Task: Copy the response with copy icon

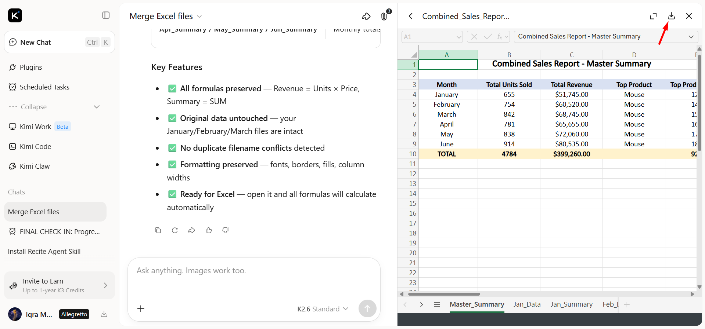Action: click(158, 230)
